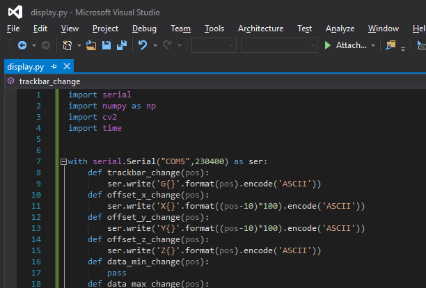The width and height of the screenshot is (426, 288).
Task: Open the View menu
Action: [70, 29]
